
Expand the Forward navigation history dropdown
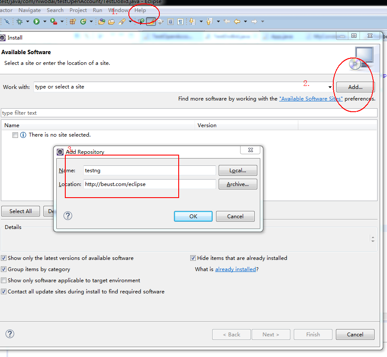pyautogui.click(x=262, y=22)
